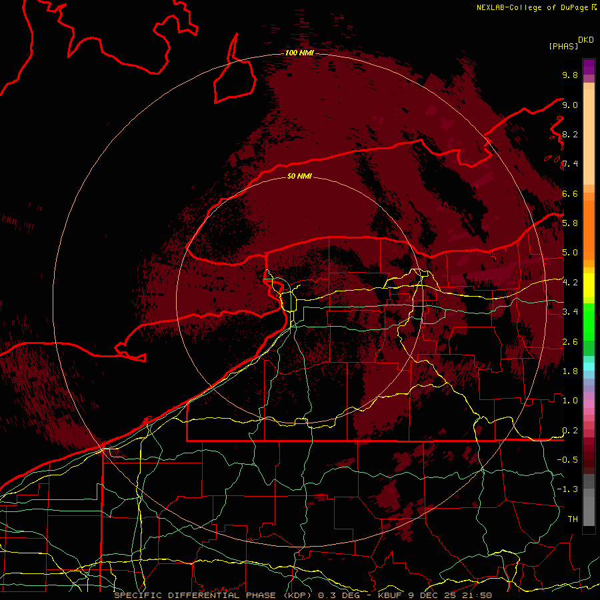Pick the yellow band of the color scale
This screenshot has width=600, height=600.
589,285
